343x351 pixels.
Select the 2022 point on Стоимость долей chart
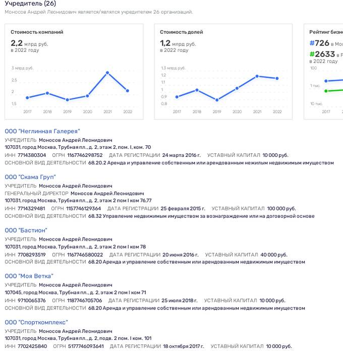[277, 78]
